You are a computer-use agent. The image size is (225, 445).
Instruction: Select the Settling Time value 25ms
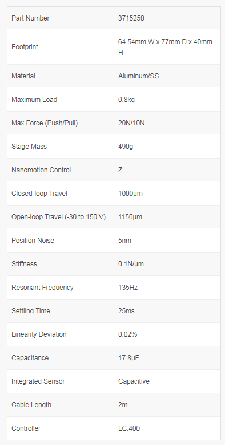126,311
